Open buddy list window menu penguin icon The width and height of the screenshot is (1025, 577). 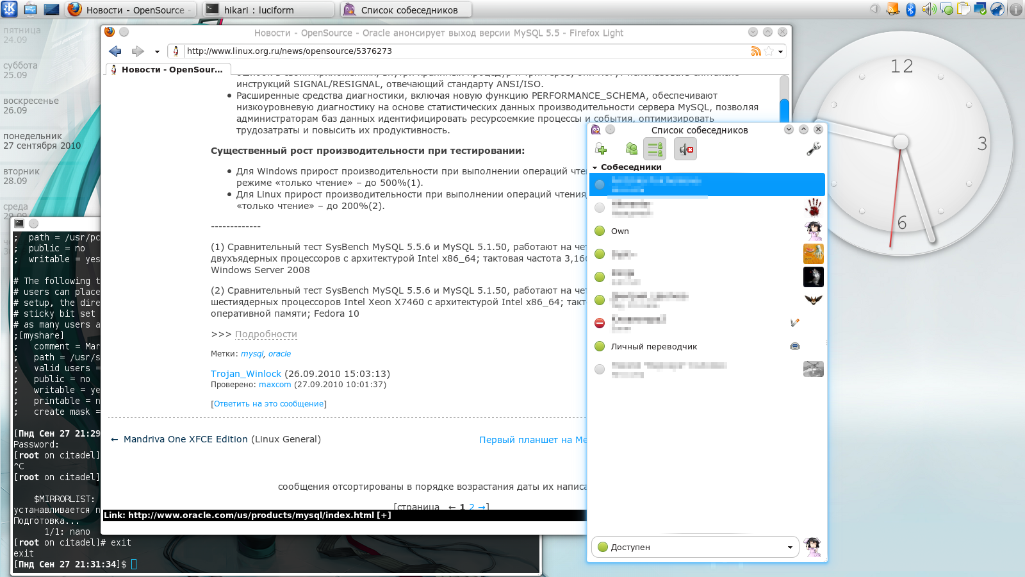596,130
